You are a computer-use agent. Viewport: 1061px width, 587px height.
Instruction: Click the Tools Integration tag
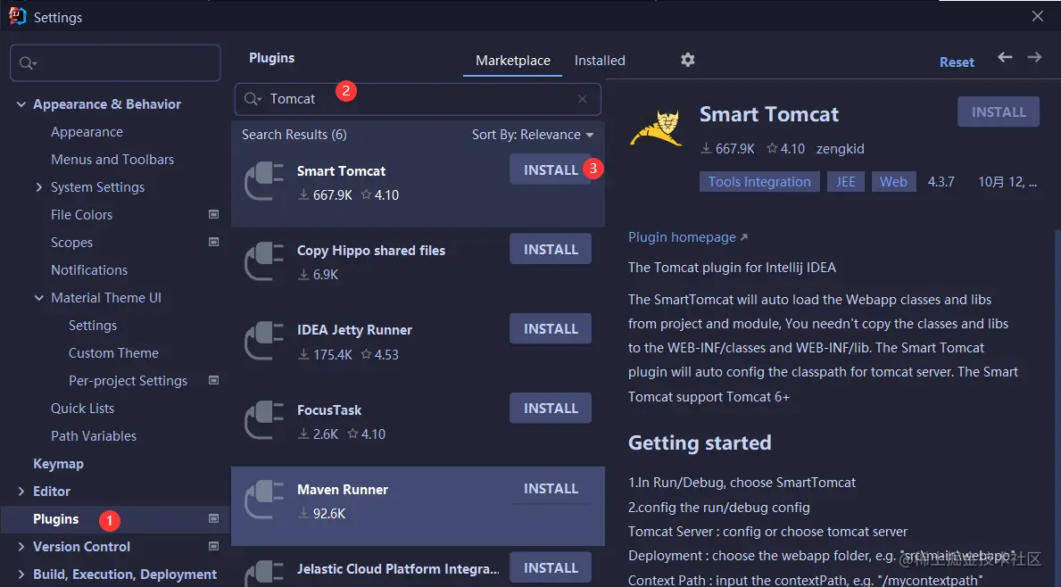coord(759,182)
